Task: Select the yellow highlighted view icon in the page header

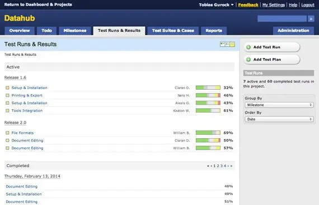Action: pos(232,44)
